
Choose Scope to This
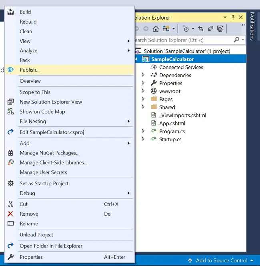[70, 92]
